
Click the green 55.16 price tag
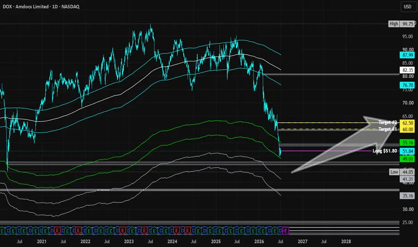(x=407, y=142)
